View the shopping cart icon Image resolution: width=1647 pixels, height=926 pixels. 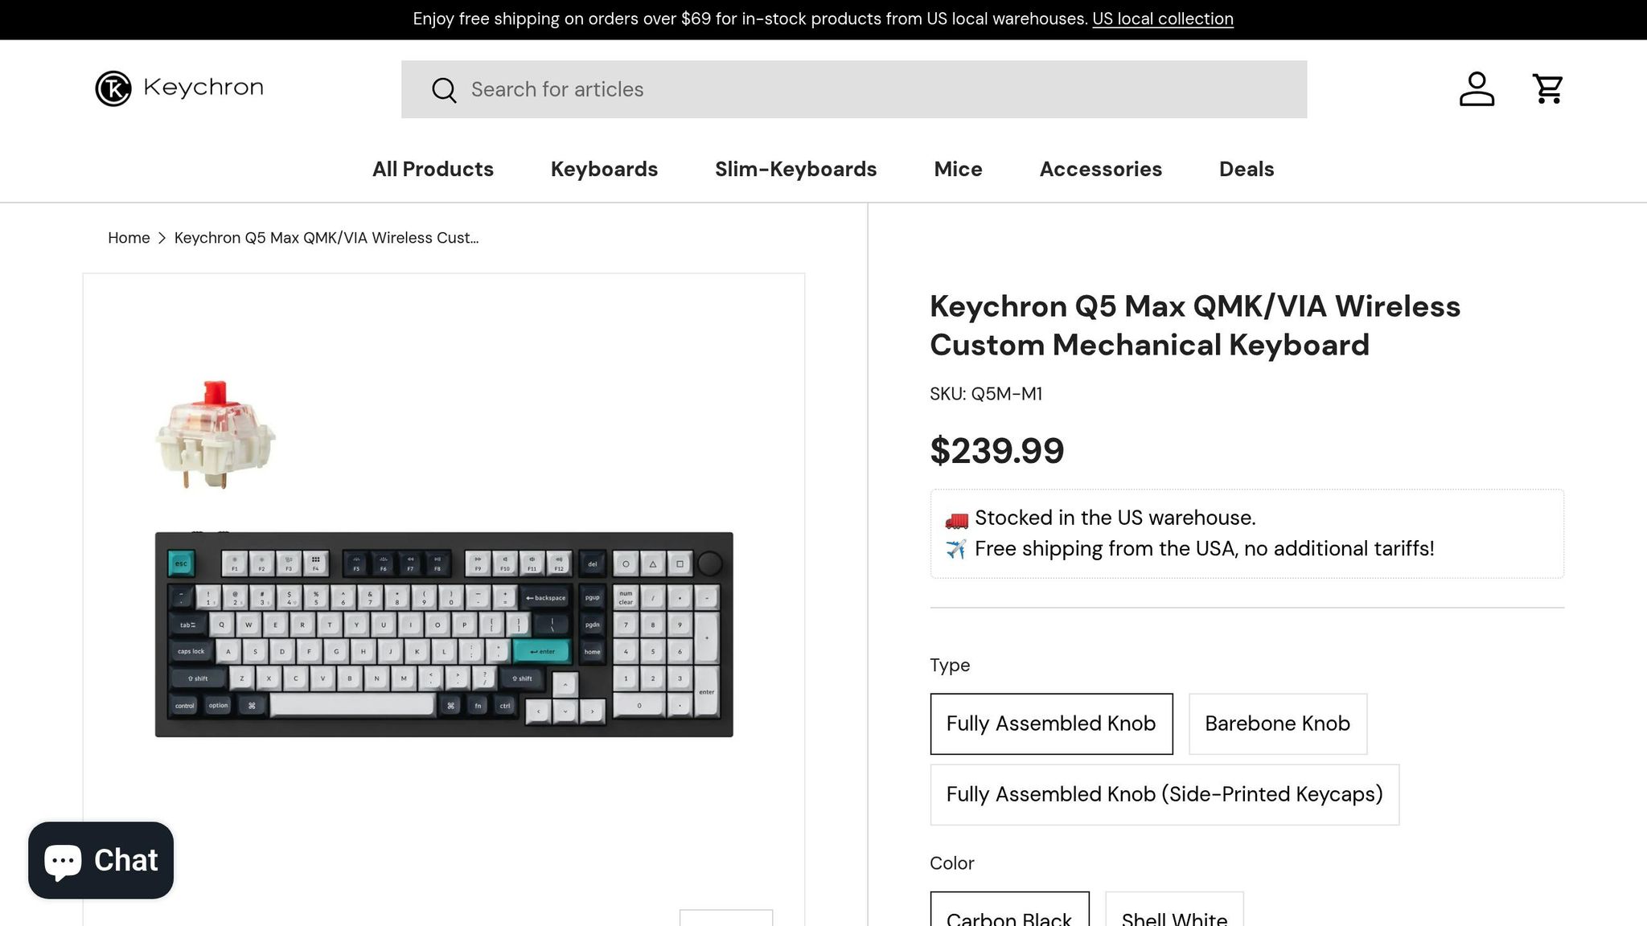(1546, 88)
